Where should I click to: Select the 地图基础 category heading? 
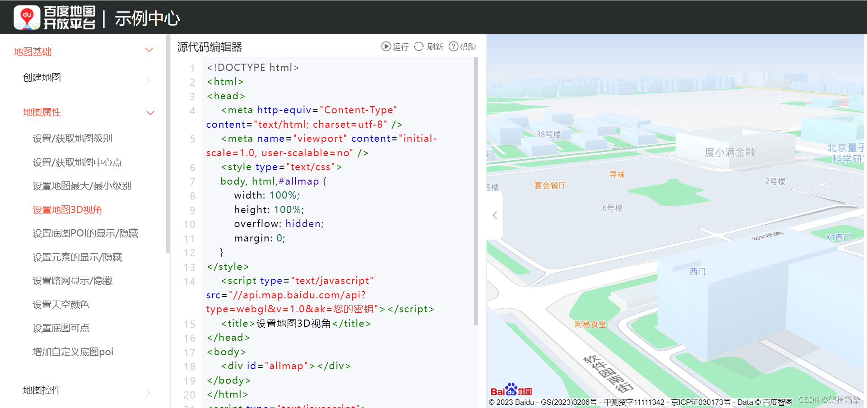pyautogui.click(x=33, y=52)
